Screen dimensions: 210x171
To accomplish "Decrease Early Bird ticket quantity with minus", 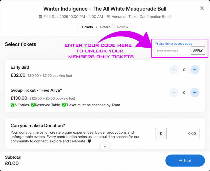I will 174,70.
